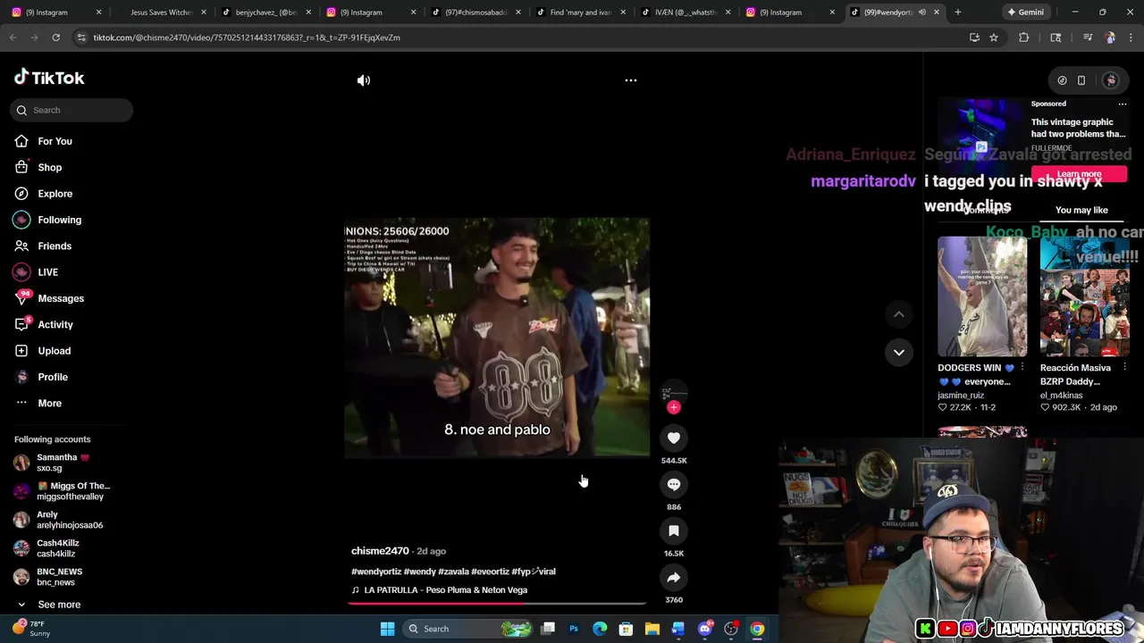The width and height of the screenshot is (1144, 643).
Task: Switch to Find 'mary and ivan tab
Action: point(579,13)
